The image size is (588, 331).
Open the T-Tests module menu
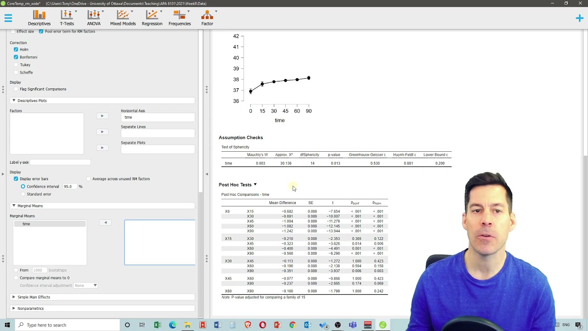point(67,18)
